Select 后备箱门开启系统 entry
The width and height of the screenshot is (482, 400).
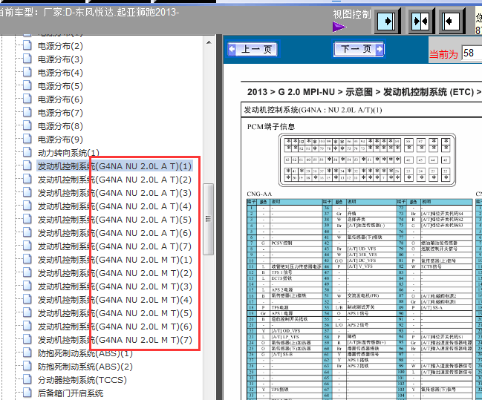point(71,393)
